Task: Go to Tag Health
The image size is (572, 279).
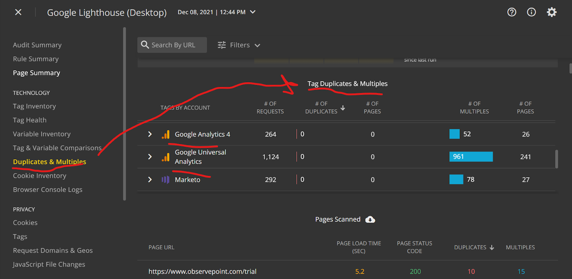Action: click(30, 120)
